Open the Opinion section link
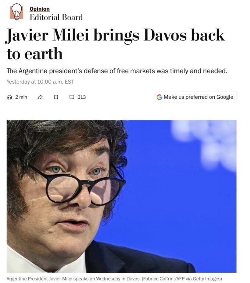 [39, 9]
